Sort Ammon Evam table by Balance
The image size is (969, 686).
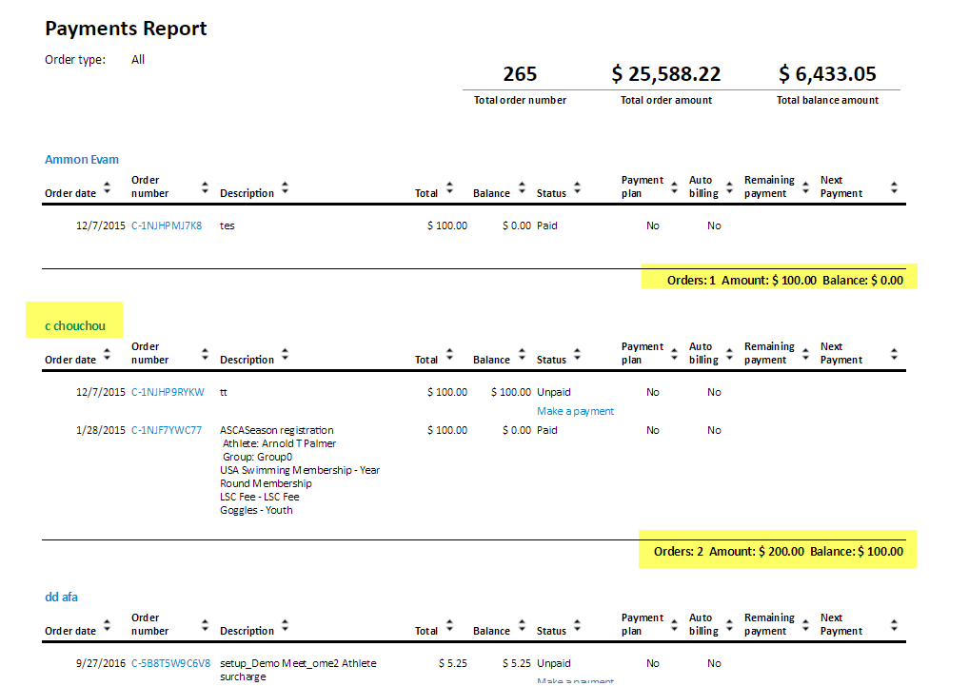click(x=522, y=187)
